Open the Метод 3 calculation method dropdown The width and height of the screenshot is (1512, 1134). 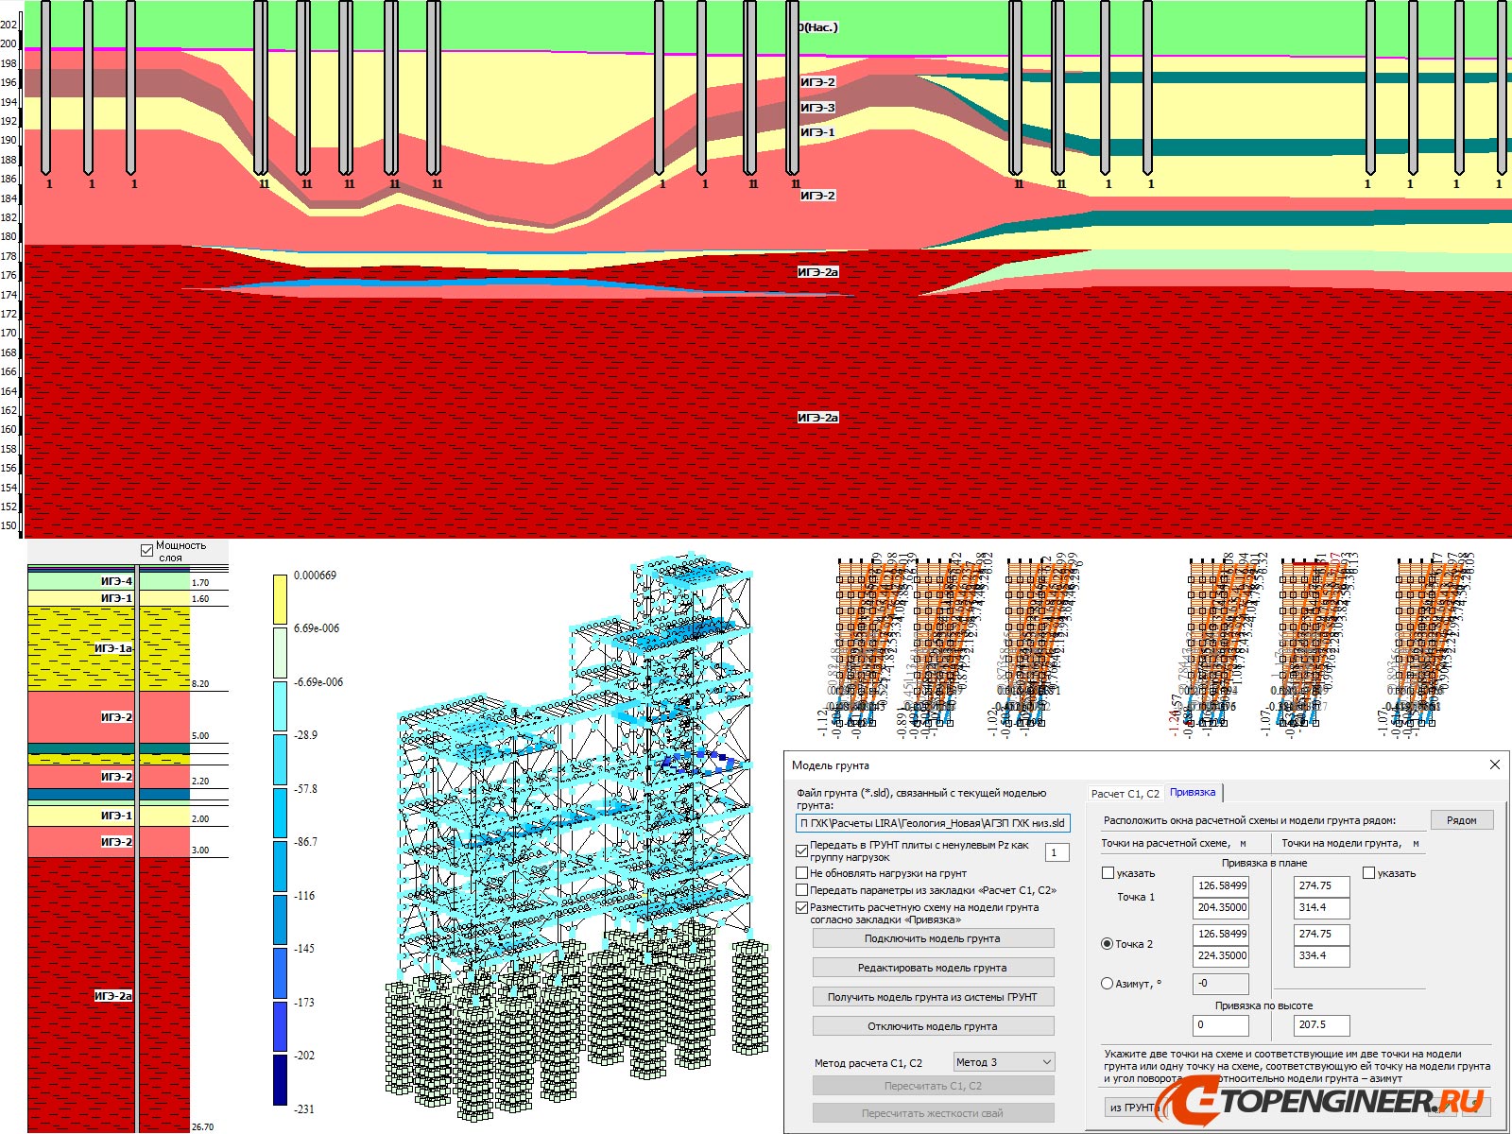pos(1004,1062)
